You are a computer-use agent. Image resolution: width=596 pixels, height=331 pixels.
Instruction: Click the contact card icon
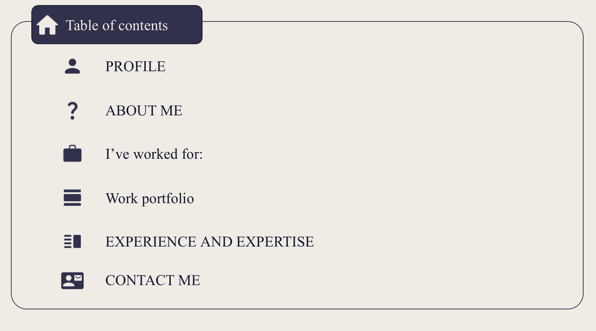pos(72,281)
